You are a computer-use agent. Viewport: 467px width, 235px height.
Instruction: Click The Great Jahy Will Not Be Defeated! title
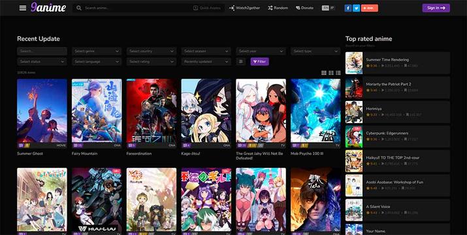(x=259, y=156)
